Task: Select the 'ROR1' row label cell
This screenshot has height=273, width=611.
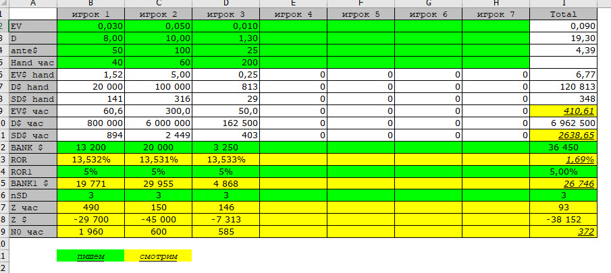Action: [x=32, y=171]
